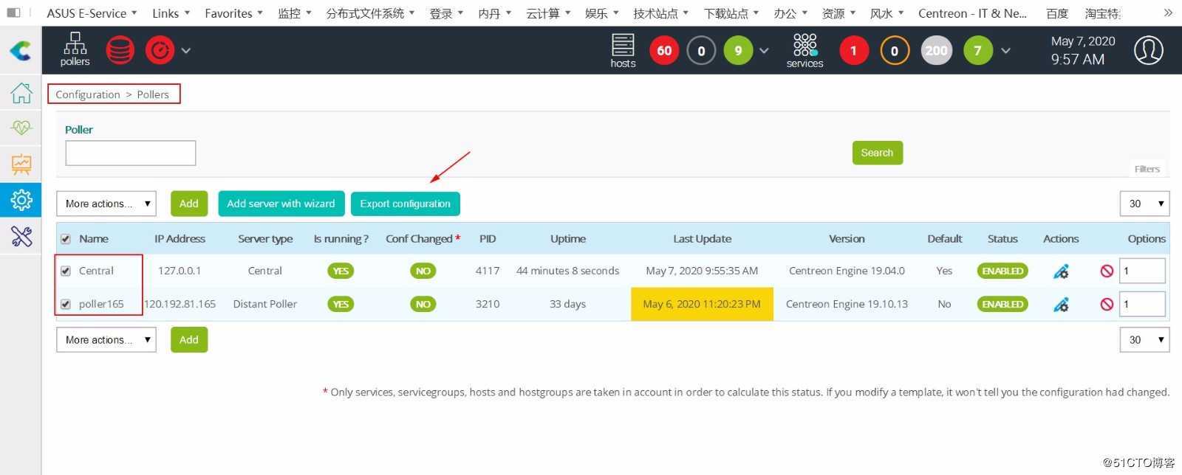Click the ENABLED status badge for poller165
The width and height of the screenshot is (1182, 475).
click(1002, 304)
